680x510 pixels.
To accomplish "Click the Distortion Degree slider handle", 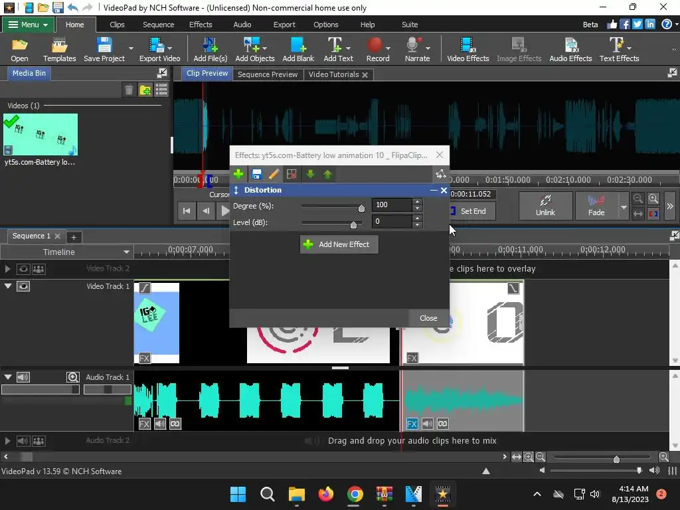I will (361, 209).
